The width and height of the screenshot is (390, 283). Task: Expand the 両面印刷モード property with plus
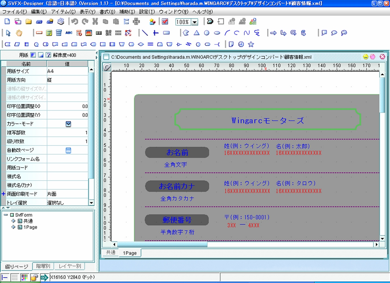[x=3, y=194]
